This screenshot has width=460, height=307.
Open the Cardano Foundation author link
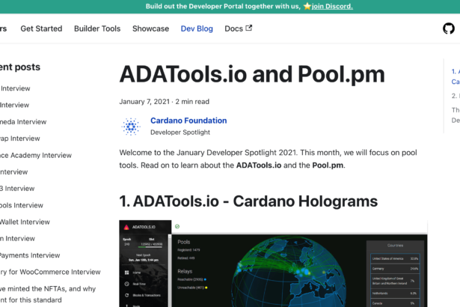point(188,121)
